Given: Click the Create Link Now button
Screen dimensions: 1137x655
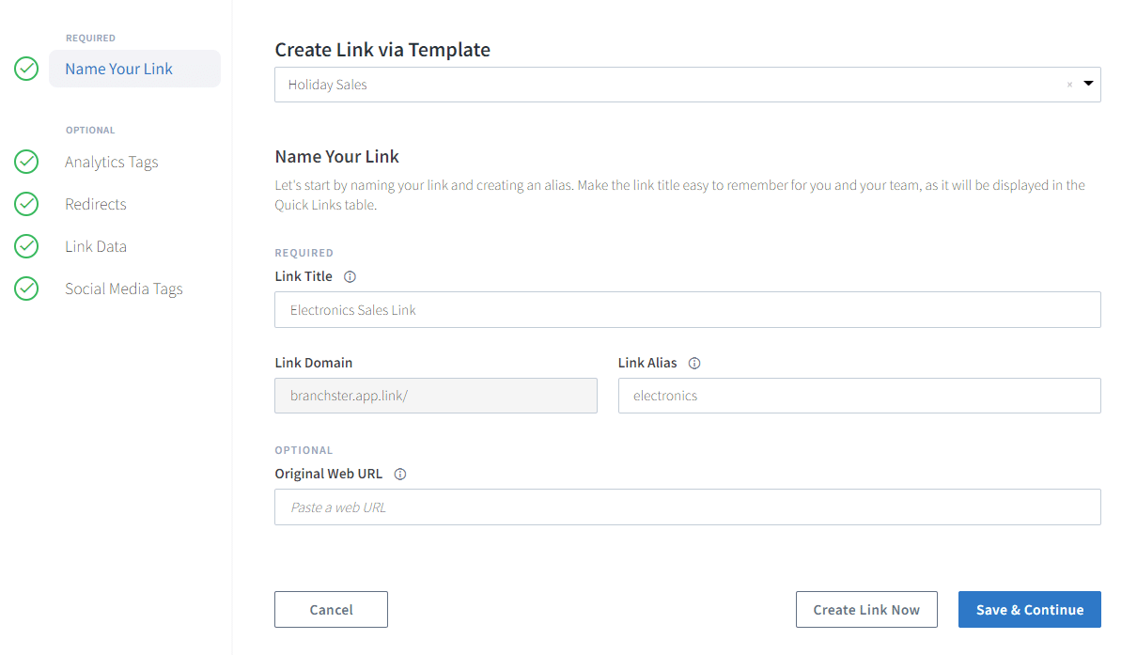Looking at the screenshot, I should pyautogui.click(x=865, y=610).
